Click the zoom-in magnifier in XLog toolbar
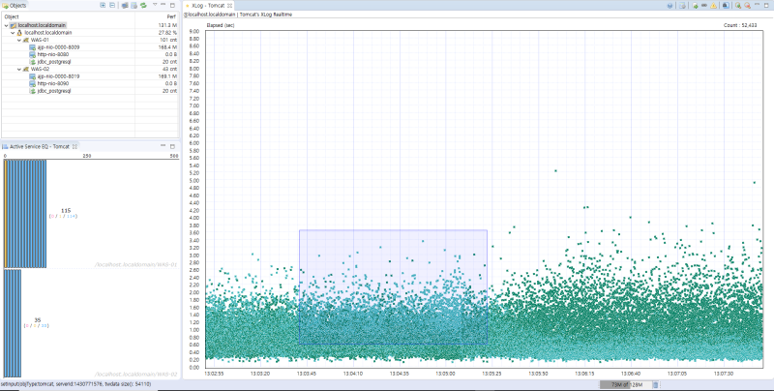This screenshot has height=391, width=774. click(x=737, y=6)
